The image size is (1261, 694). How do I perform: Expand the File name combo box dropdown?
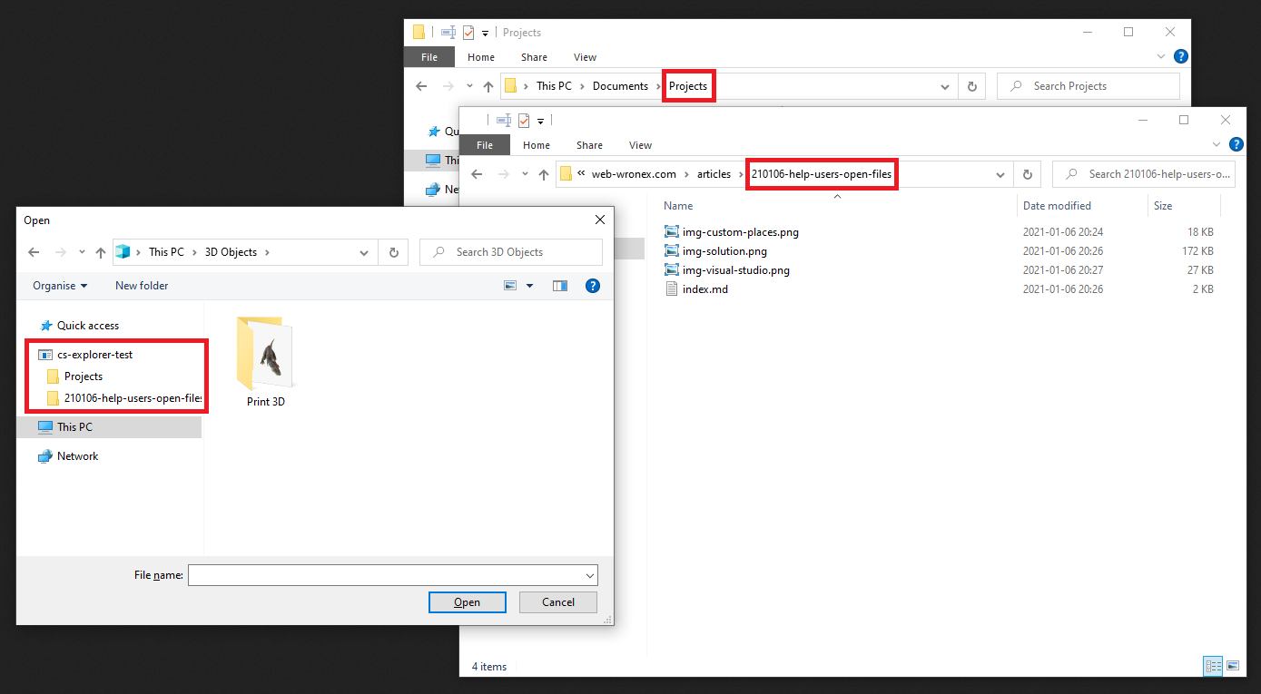[x=589, y=574]
